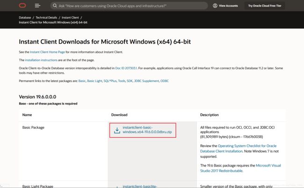Click the Description column header
This screenshot has height=188, width=304.
click(x=209, y=115)
